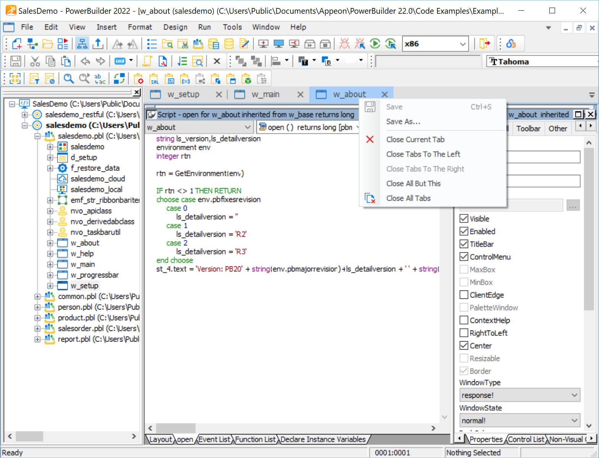This screenshot has width=599, height=458.
Task: Expand the w_main tree node
Action: click(x=50, y=264)
